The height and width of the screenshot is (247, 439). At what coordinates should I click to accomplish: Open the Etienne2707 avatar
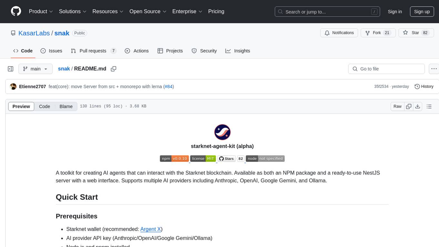[x=13, y=87]
